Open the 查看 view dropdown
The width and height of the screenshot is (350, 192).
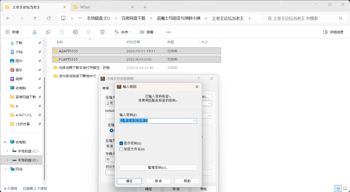point(148,32)
